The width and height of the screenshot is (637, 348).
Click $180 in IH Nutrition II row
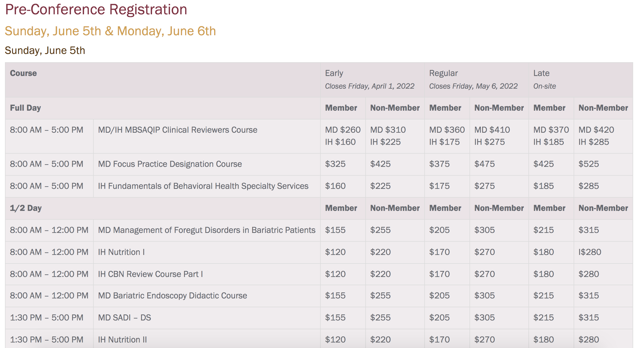pyautogui.click(x=544, y=340)
